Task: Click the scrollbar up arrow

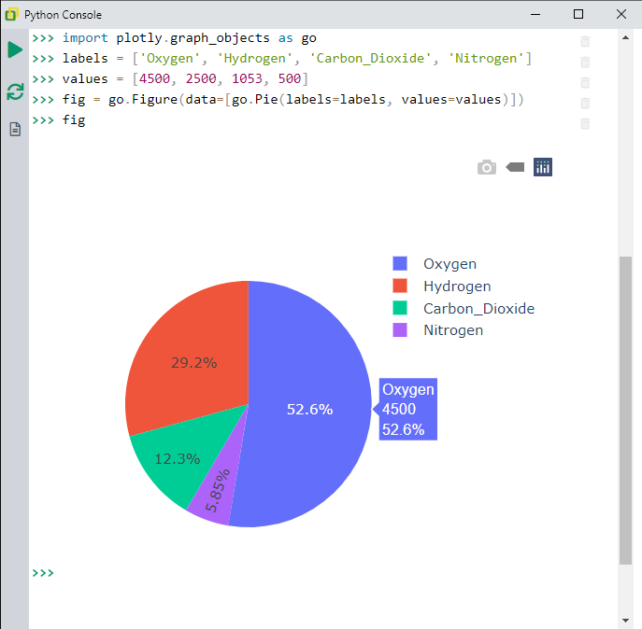Action: [x=625, y=38]
